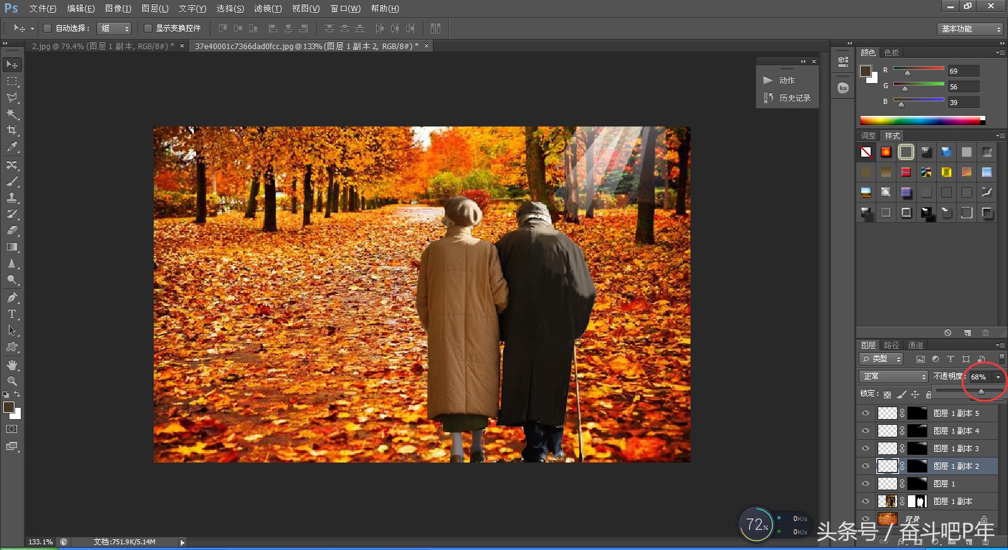Screen dimensions: 1008x550
Task: Switch to the 通道 panel tab
Action: click(915, 345)
